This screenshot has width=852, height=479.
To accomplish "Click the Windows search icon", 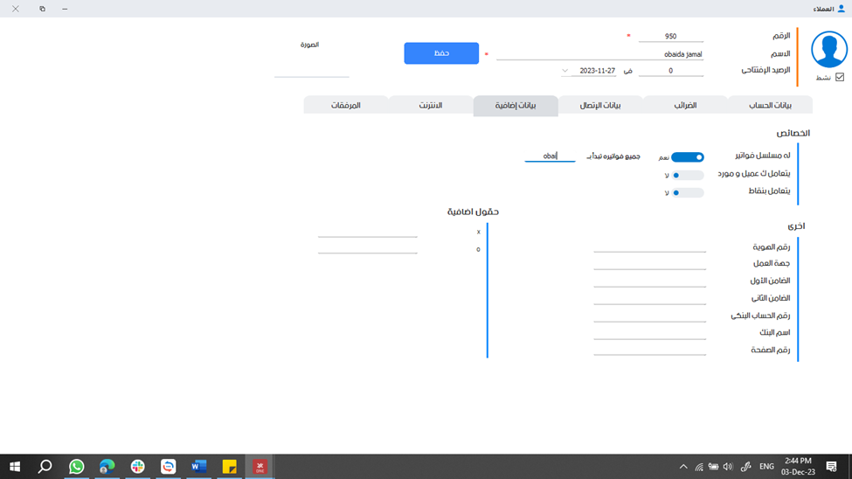I will [x=45, y=467].
